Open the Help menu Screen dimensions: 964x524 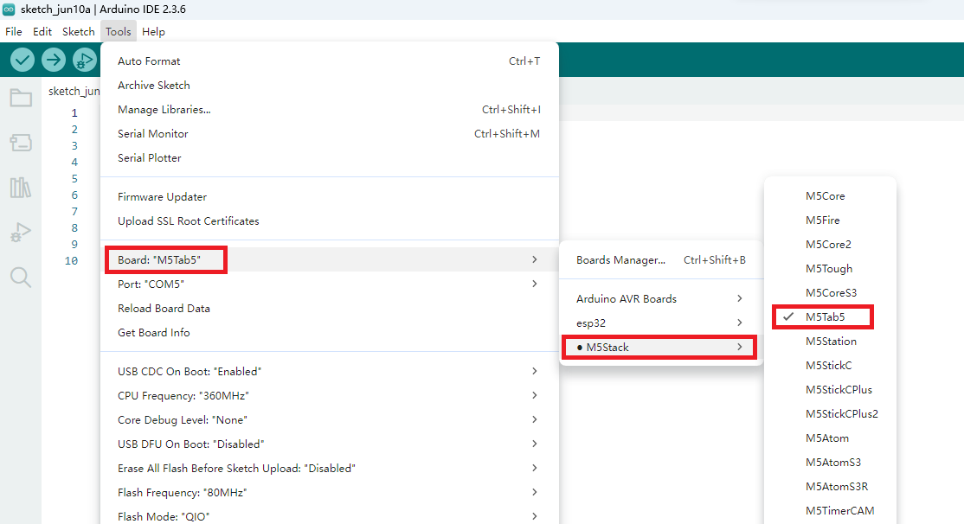click(153, 31)
